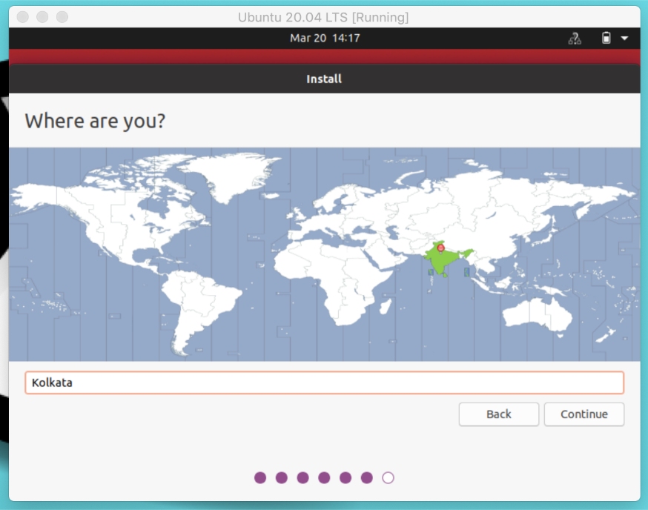Click the battery icon in top bar

[x=606, y=38]
